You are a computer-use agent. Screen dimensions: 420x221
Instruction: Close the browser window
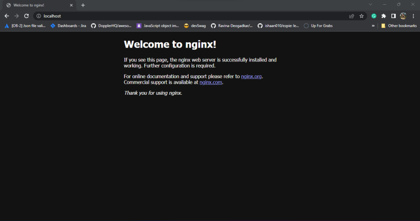413,4
